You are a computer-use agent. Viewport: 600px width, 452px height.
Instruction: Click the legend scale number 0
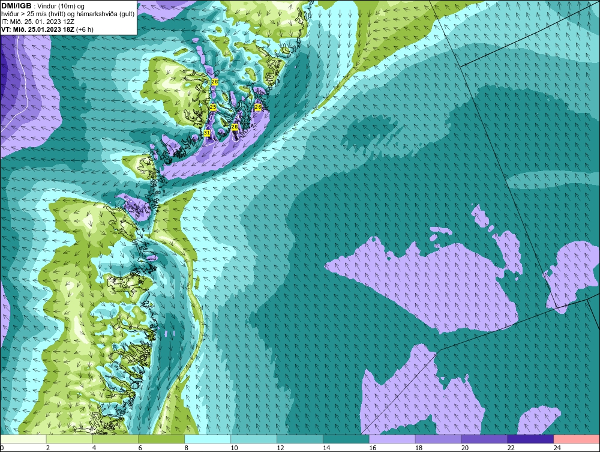[2, 448]
